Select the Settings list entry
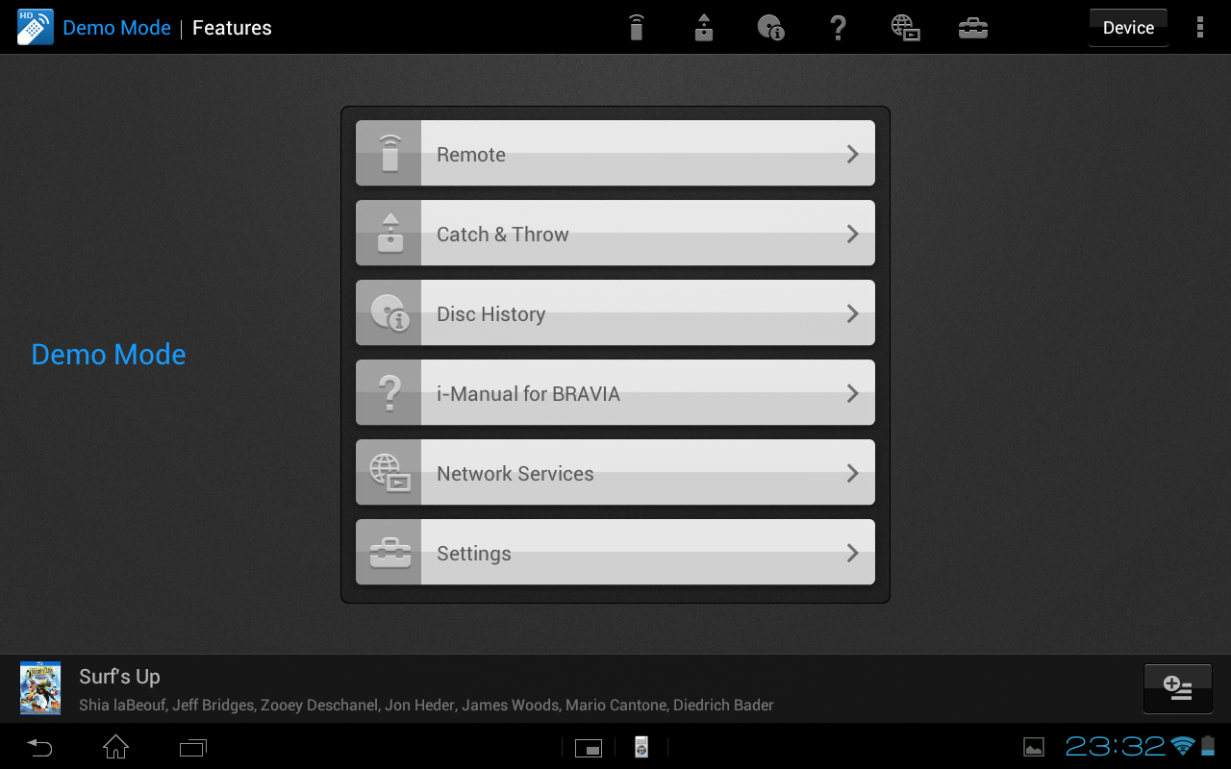This screenshot has height=769, width=1231. tap(615, 553)
